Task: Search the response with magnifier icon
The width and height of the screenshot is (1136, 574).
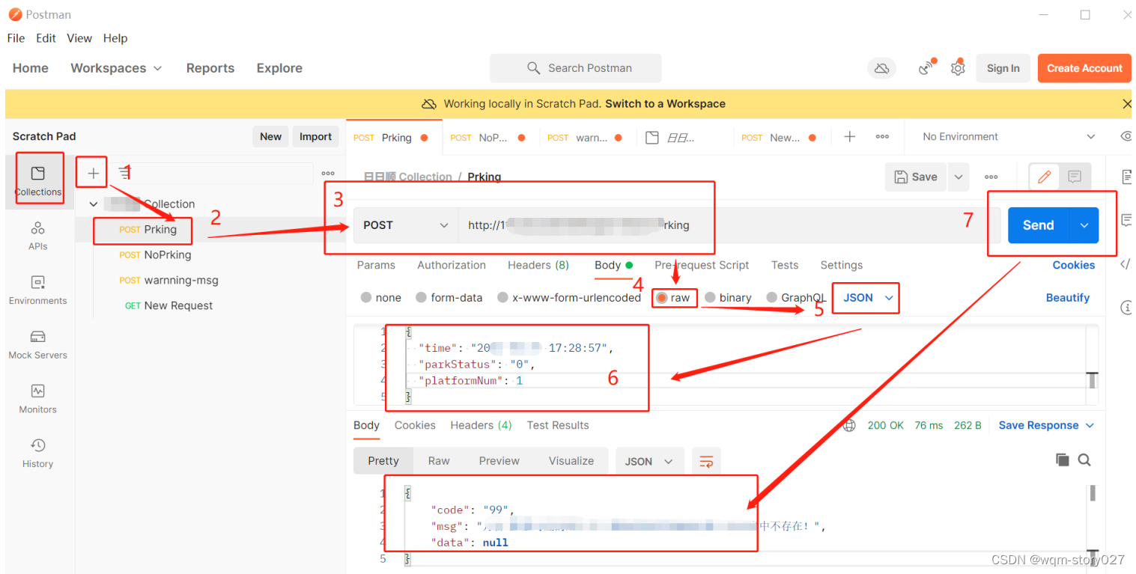Action: click(1084, 459)
